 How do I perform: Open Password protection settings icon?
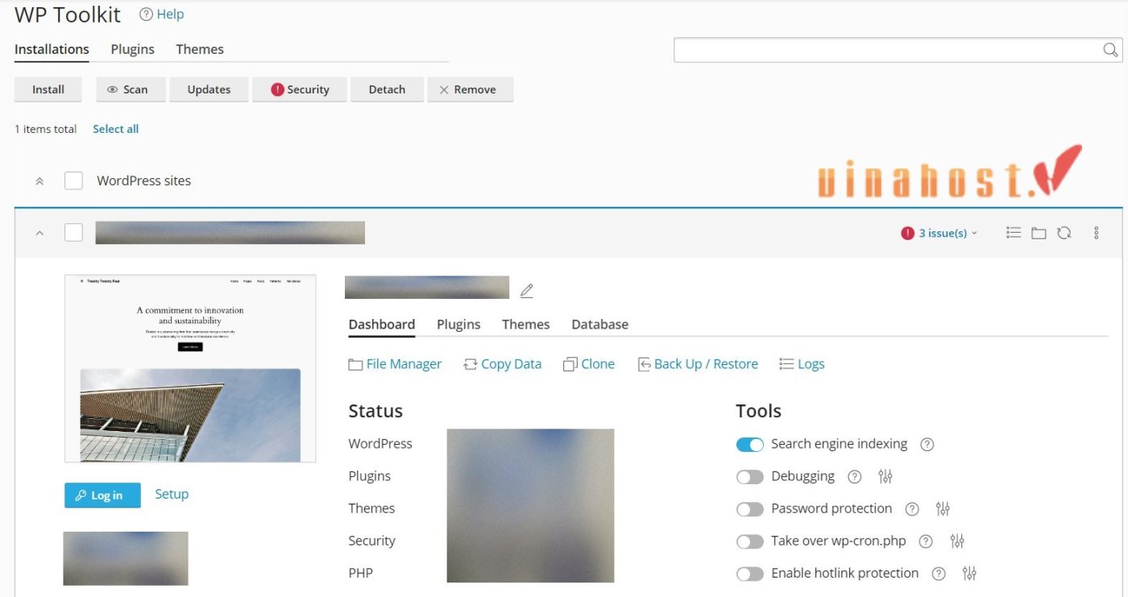coord(943,508)
